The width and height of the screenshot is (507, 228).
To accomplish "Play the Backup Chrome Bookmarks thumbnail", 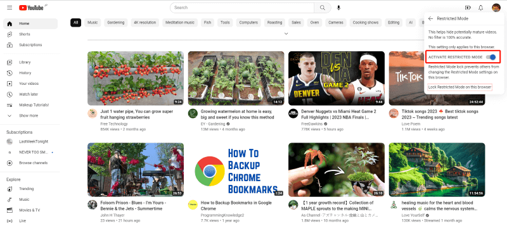I will tap(236, 170).
